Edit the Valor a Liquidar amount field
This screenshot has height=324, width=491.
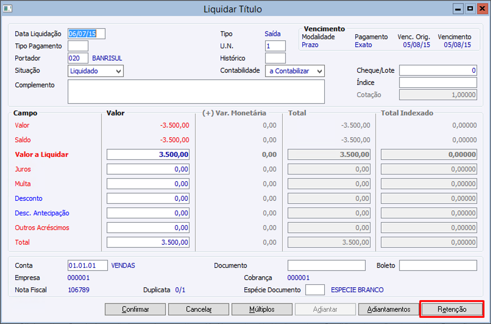pyautogui.click(x=148, y=155)
